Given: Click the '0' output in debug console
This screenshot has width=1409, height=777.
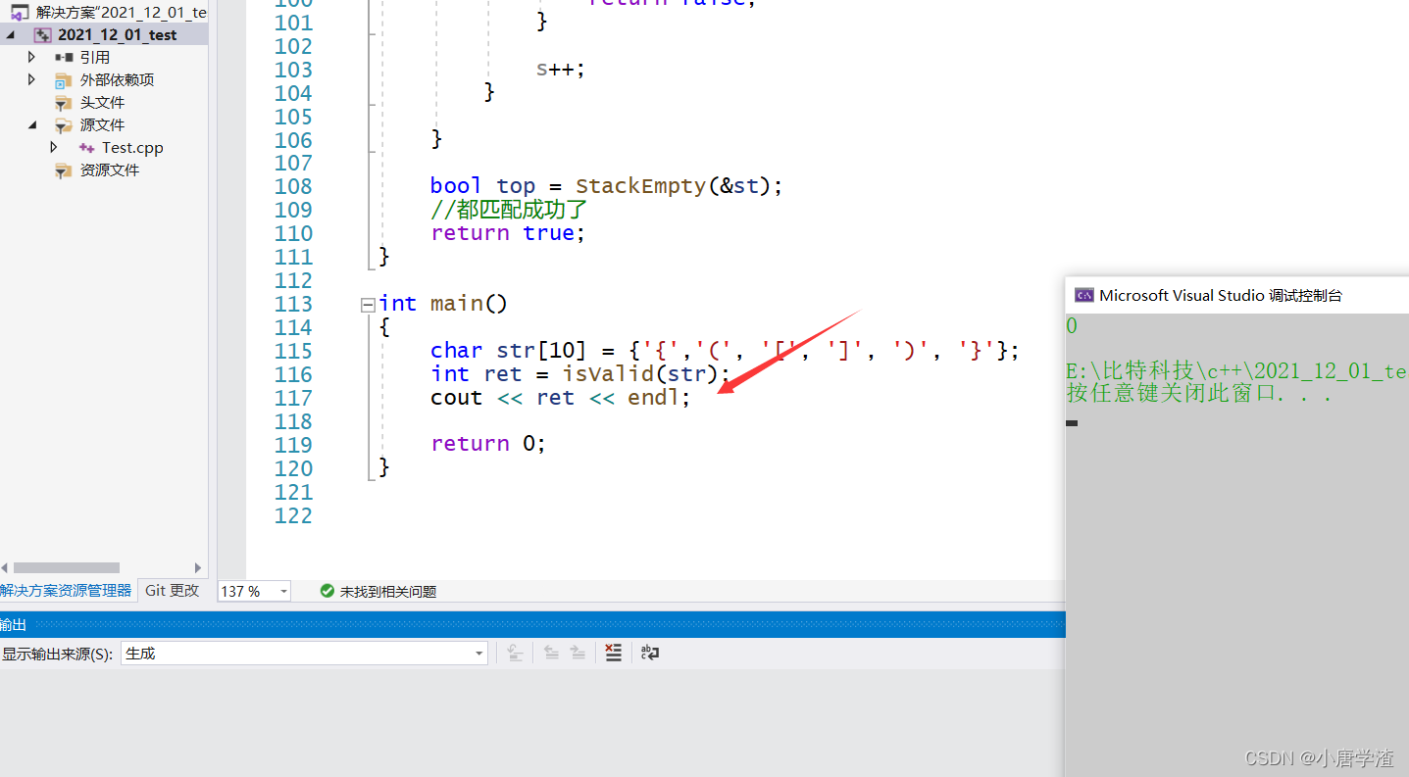Looking at the screenshot, I should (x=1072, y=326).
